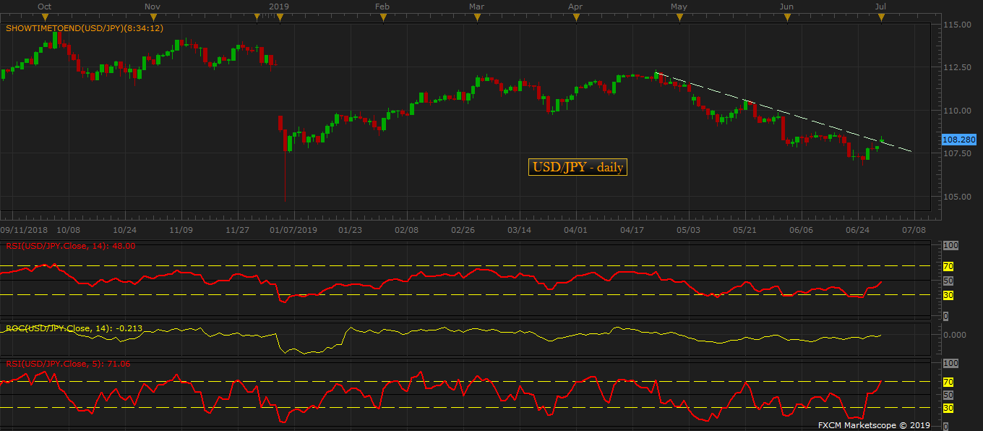This screenshot has width=983, height=431.
Task: Click the Oct month label on top axis
Action: tap(44, 7)
